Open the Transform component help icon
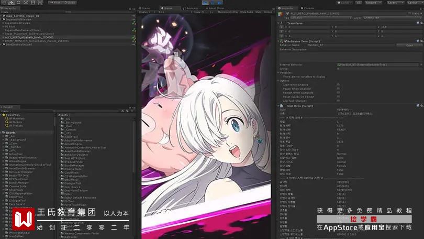 tap(418, 23)
